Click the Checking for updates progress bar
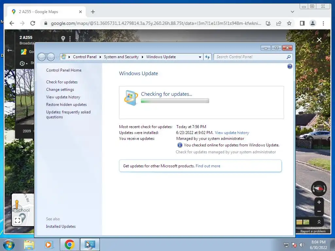The image size is (335, 251). click(x=175, y=101)
